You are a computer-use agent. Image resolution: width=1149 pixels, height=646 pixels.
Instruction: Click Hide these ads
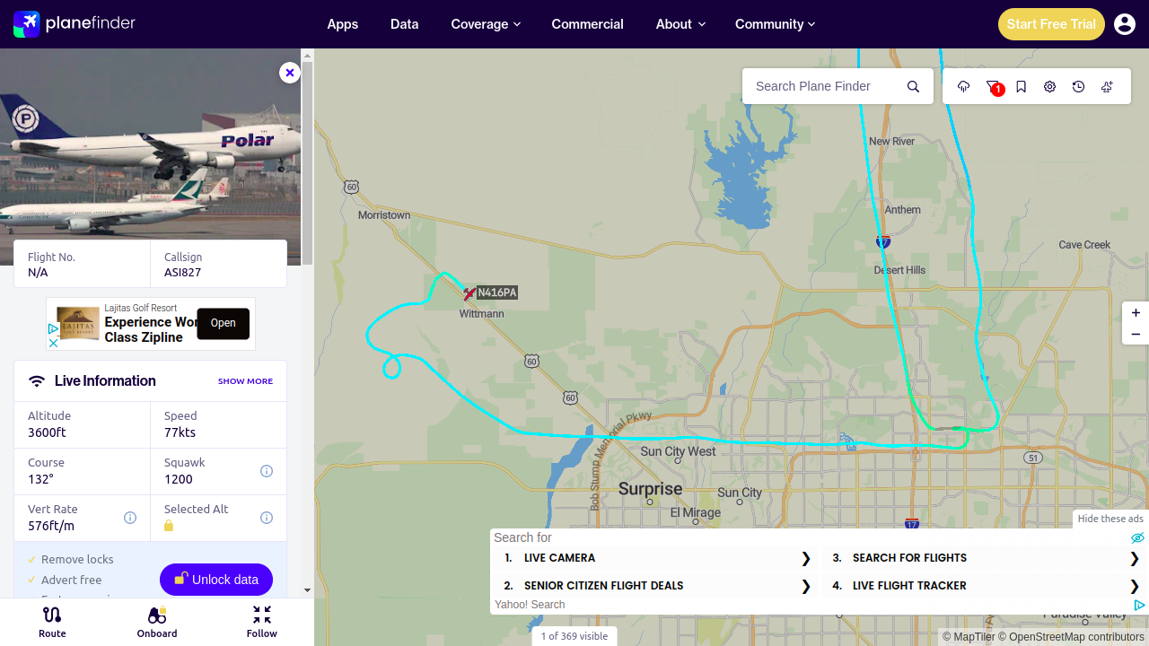coord(1110,519)
